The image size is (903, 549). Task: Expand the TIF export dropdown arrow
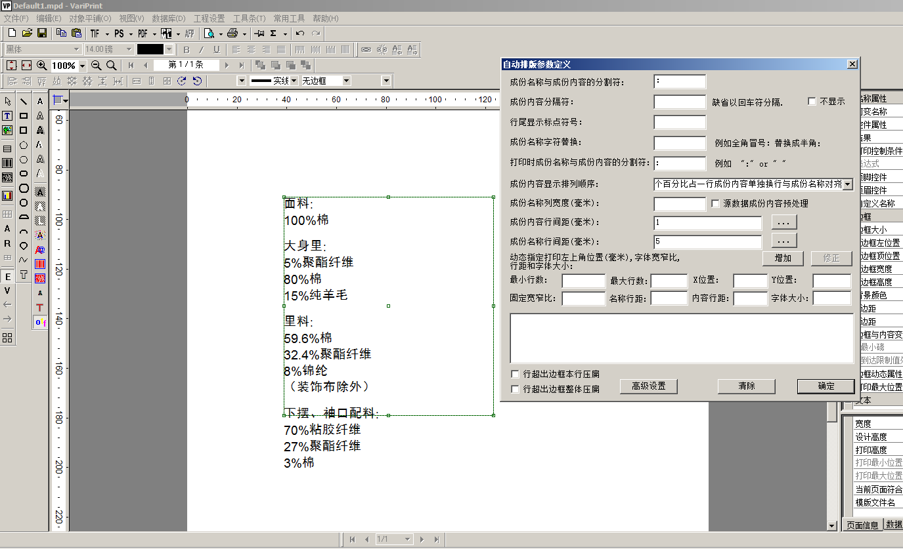(x=107, y=33)
